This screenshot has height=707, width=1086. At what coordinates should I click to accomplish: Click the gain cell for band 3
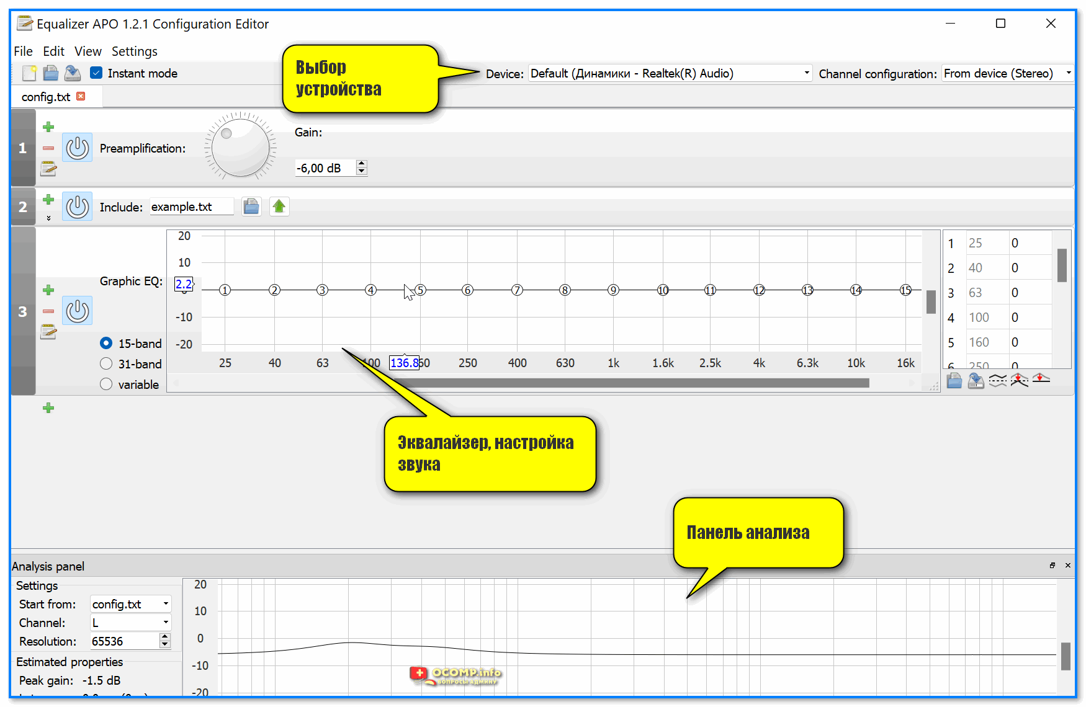tap(1030, 293)
